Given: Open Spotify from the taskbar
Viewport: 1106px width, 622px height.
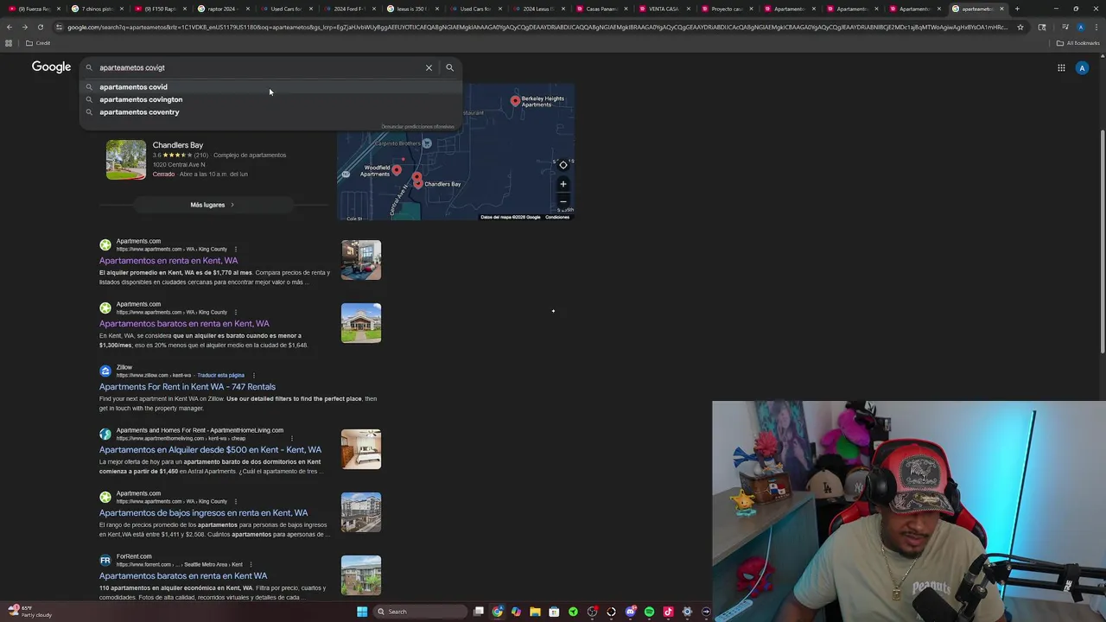Looking at the screenshot, I should click(x=650, y=612).
